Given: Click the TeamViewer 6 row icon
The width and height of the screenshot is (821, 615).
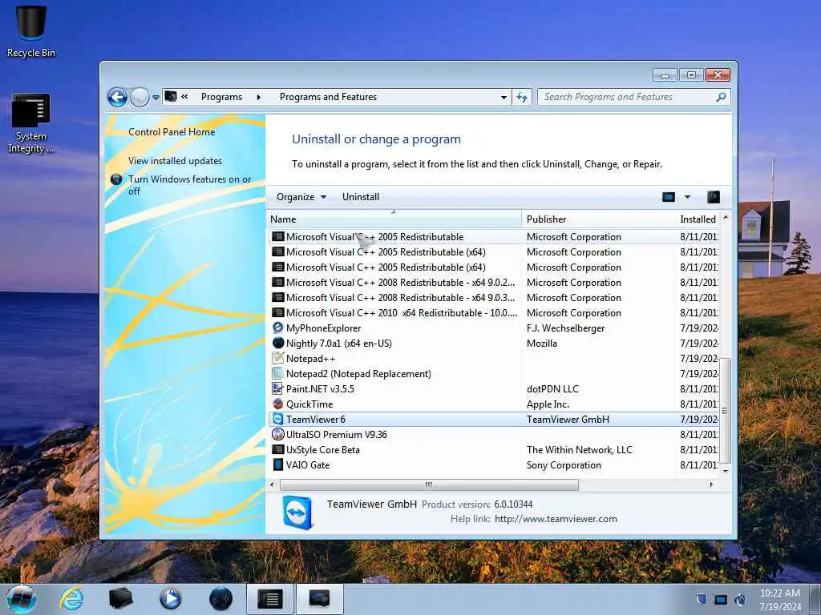Looking at the screenshot, I should pos(278,419).
